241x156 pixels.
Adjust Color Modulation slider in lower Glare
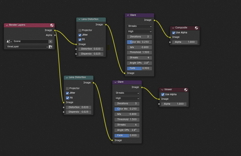127,109
